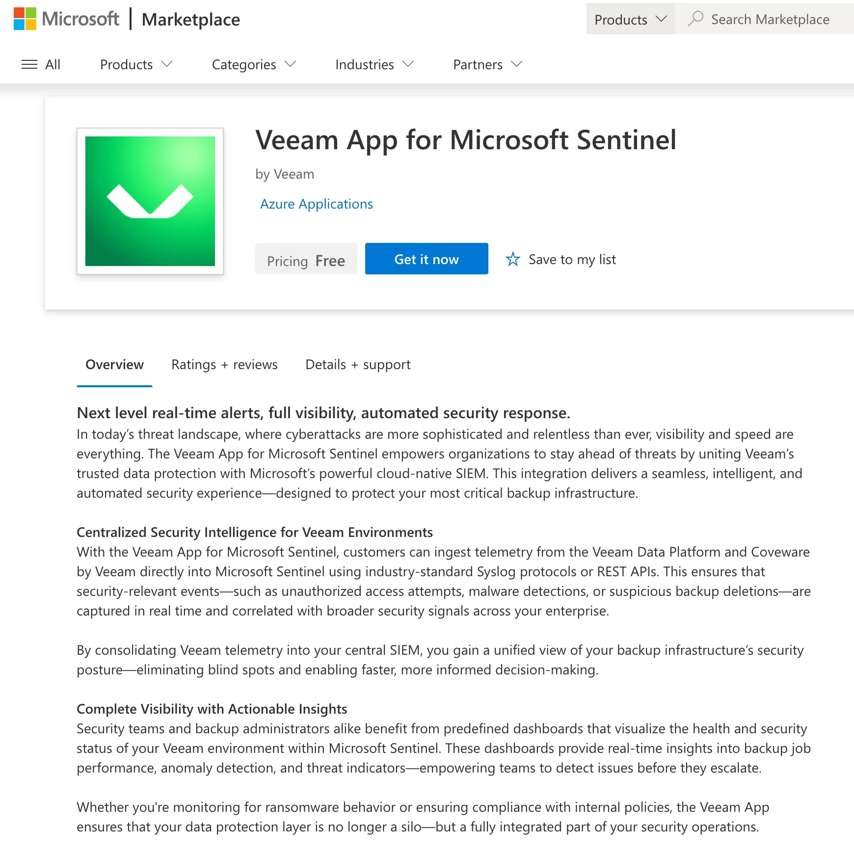Expand the Categories dropdown
This screenshot has height=854, width=854.
[253, 64]
